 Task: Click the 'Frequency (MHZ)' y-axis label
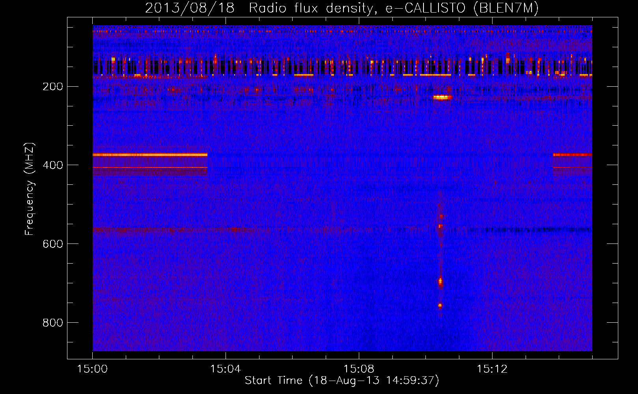click(30, 189)
